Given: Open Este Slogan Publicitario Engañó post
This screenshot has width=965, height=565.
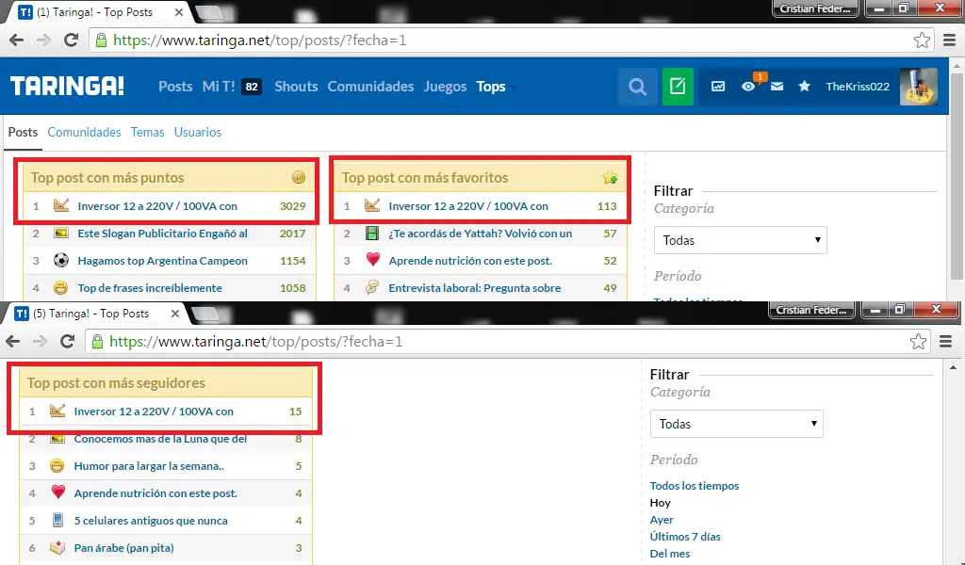Looking at the screenshot, I should click(x=162, y=234).
